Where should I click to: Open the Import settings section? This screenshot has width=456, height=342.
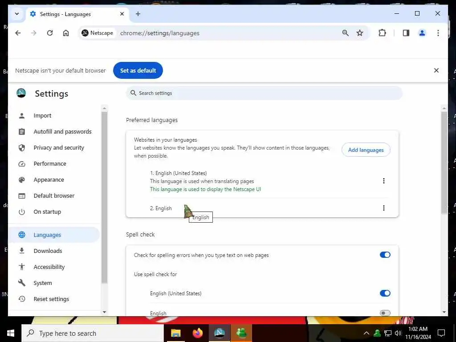[55, 115]
